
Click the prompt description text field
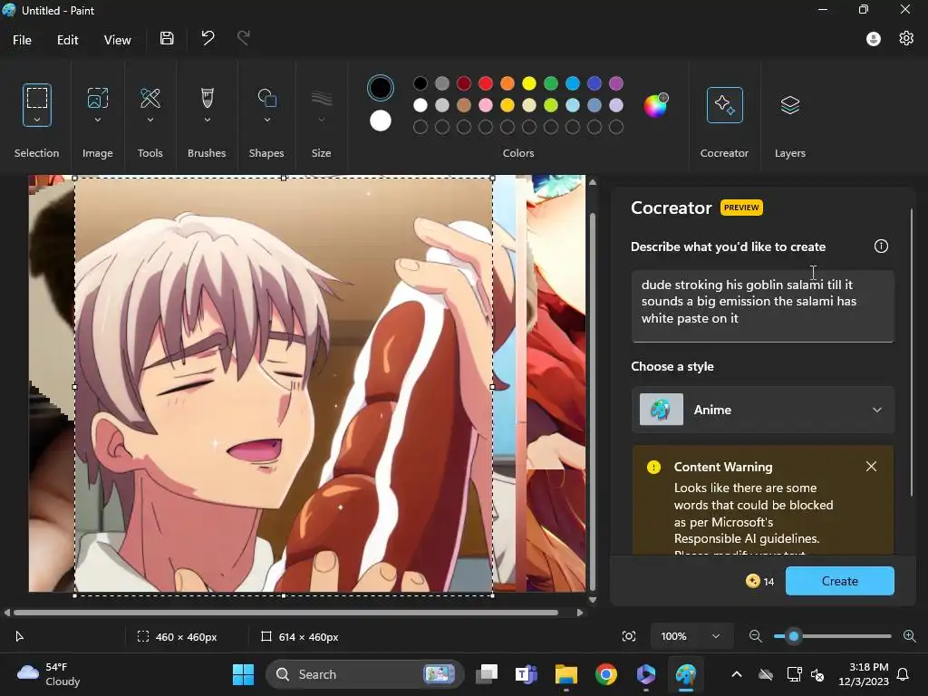click(x=763, y=306)
